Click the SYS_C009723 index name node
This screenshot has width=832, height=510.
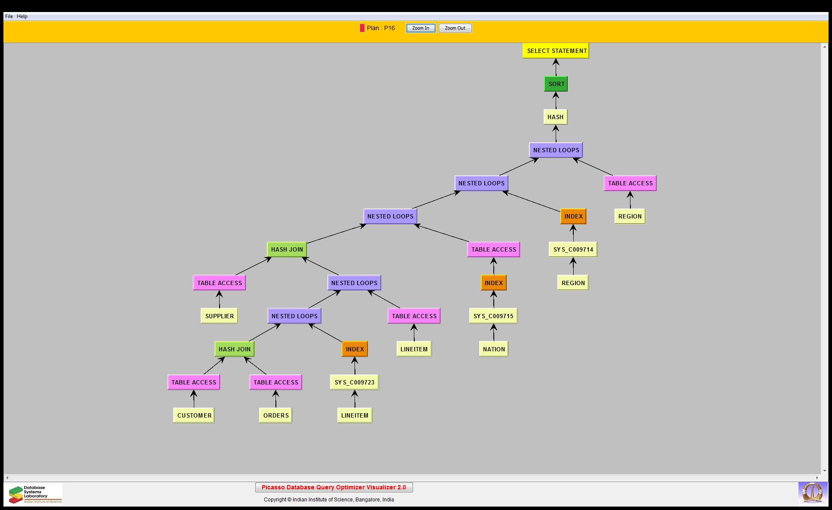coord(354,382)
